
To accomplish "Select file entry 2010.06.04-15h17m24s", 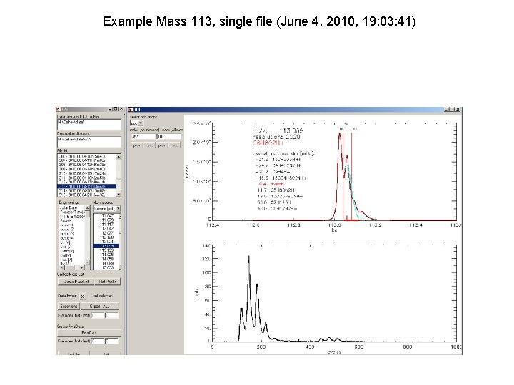I will (87, 173).
